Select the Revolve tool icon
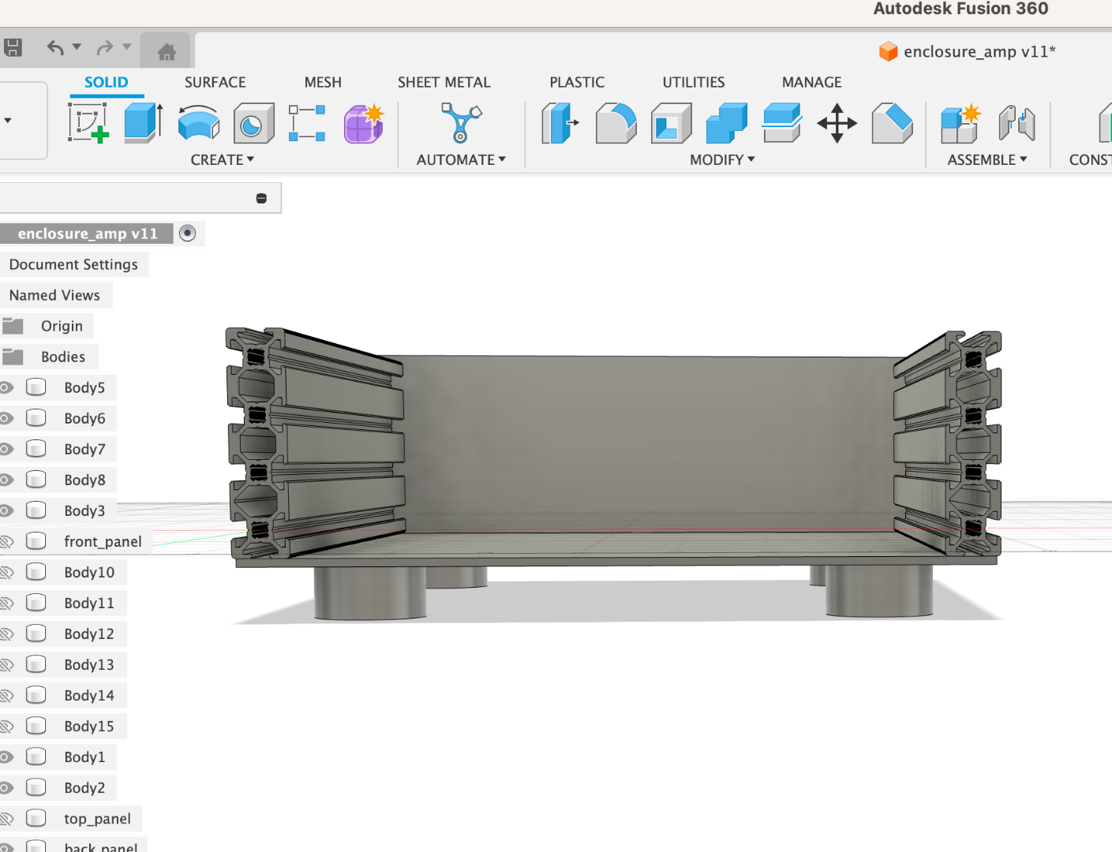1112x852 pixels. (x=198, y=123)
